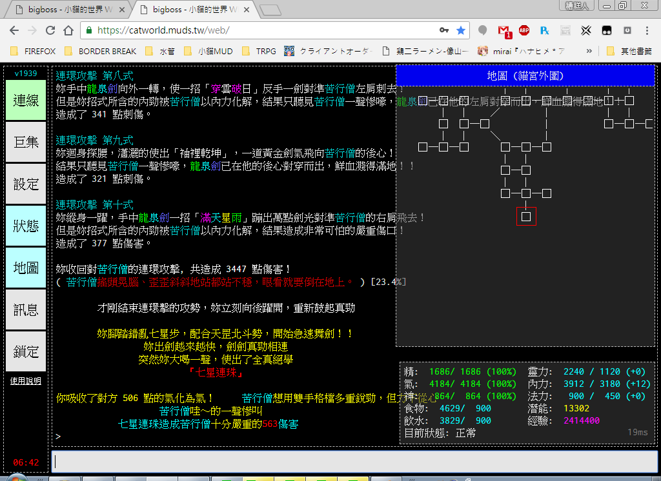Click the 「七星連珠」red skill text
This screenshot has width=661, height=481.
(x=216, y=372)
